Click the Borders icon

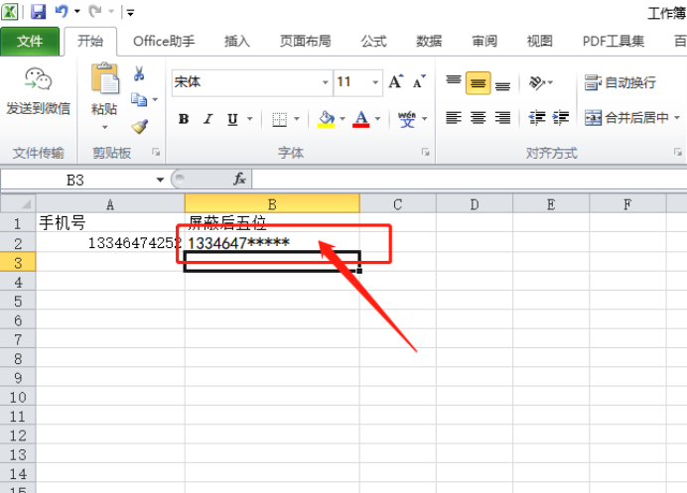(279, 119)
